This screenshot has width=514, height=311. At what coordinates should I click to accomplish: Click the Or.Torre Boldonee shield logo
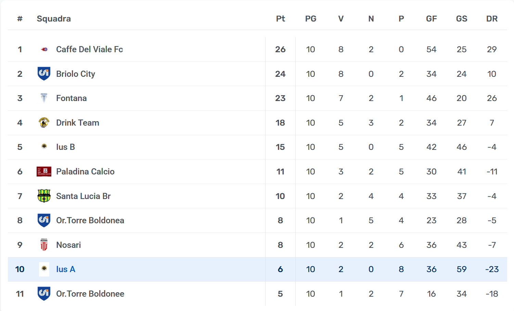click(44, 294)
